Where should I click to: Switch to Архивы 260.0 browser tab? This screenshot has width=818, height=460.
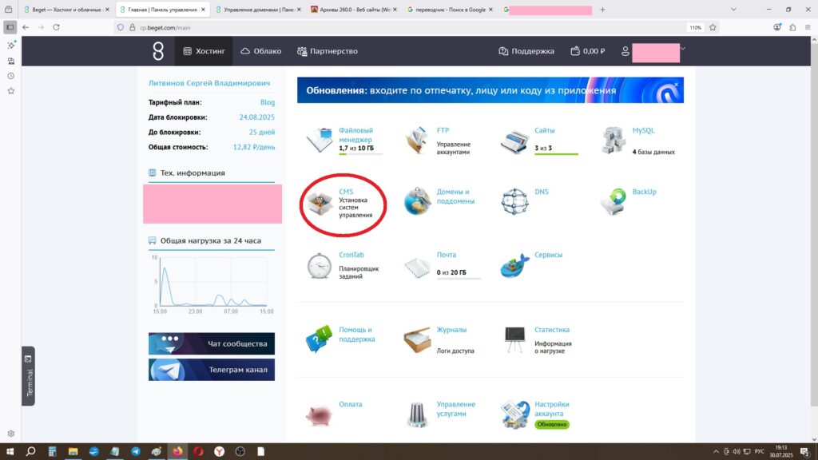[354, 10]
